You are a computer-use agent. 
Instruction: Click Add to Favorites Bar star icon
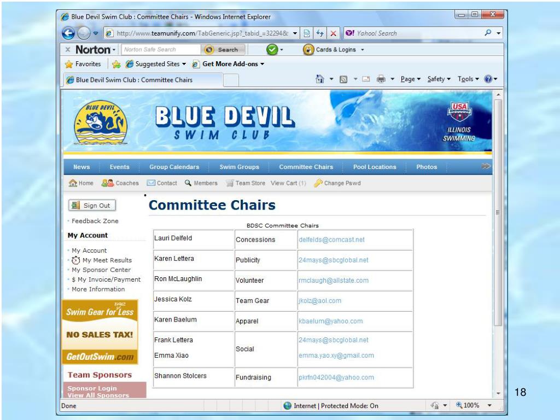tap(116, 64)
